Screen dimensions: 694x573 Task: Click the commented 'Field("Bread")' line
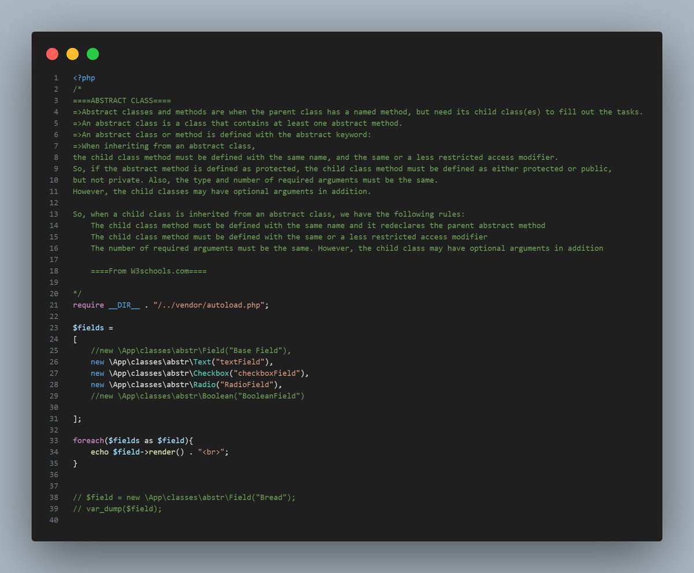point(184,498)
